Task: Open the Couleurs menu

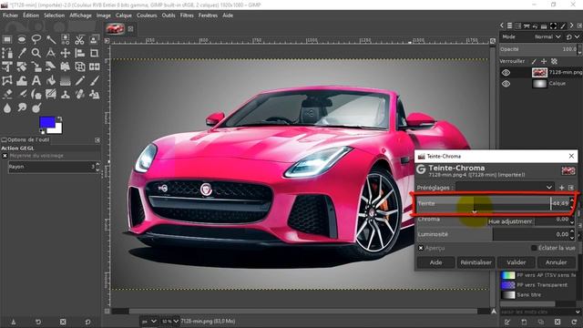Action: (147, 15)
